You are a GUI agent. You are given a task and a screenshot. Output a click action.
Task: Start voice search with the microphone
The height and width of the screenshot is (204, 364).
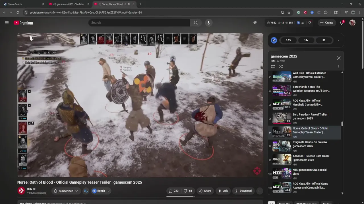click(x=209, y=23)
